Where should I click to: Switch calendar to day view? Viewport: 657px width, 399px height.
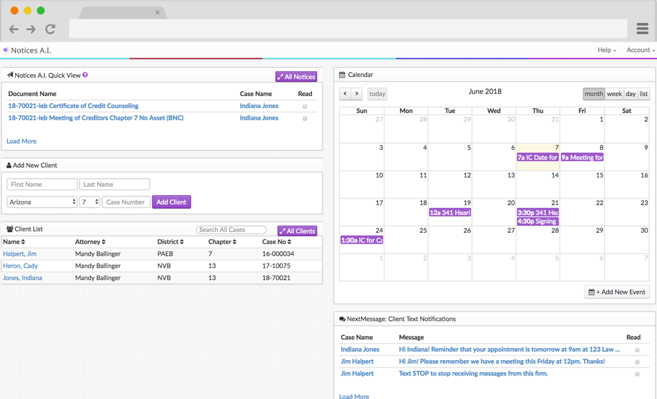(x=631, y=94)
